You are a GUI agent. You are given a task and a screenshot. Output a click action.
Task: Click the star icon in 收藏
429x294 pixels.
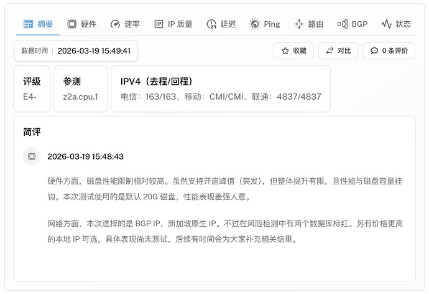coord(285,50)
